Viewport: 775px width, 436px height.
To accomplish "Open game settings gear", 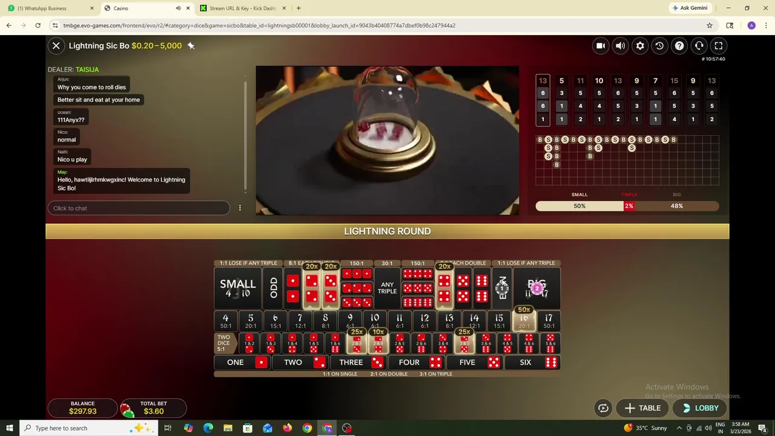I will (x=640, y=45).
